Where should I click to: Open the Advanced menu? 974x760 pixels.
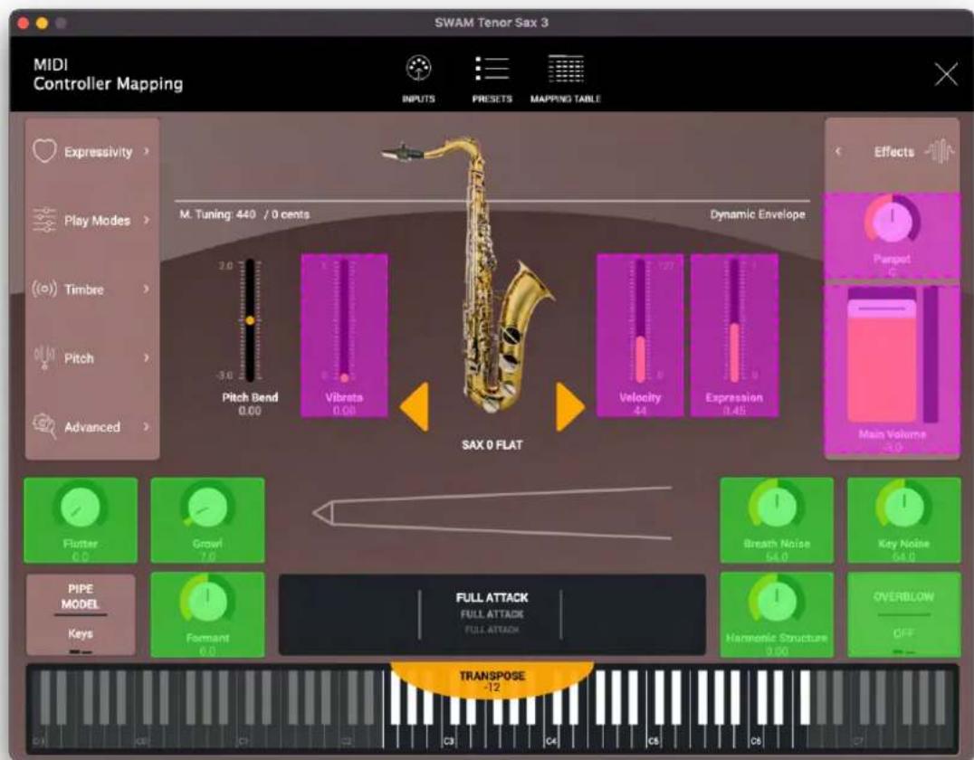[92, 427]
